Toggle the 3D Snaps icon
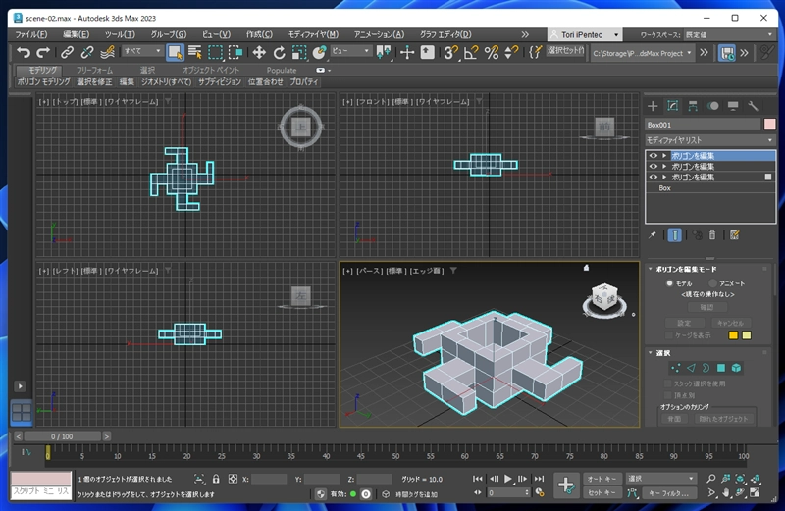Viewport: 785px width, 511px height. click(450, 52)
